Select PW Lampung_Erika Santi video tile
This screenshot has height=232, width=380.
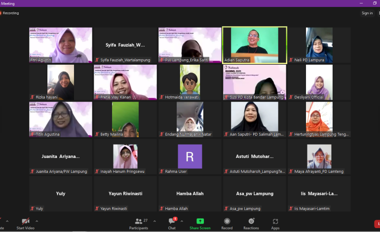point(190,45)
